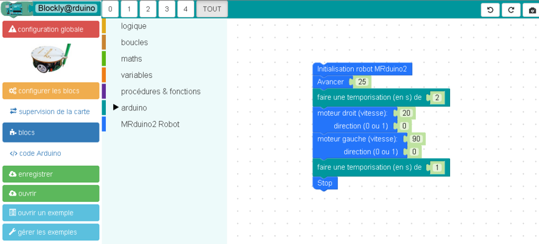Open the boucles block category
Viewport: 539px width, 244px height.
click(134, 42)
